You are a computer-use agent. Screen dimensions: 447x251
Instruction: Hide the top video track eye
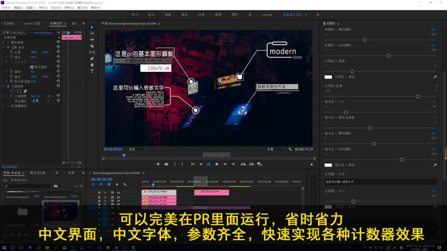[x=119, y=193]
